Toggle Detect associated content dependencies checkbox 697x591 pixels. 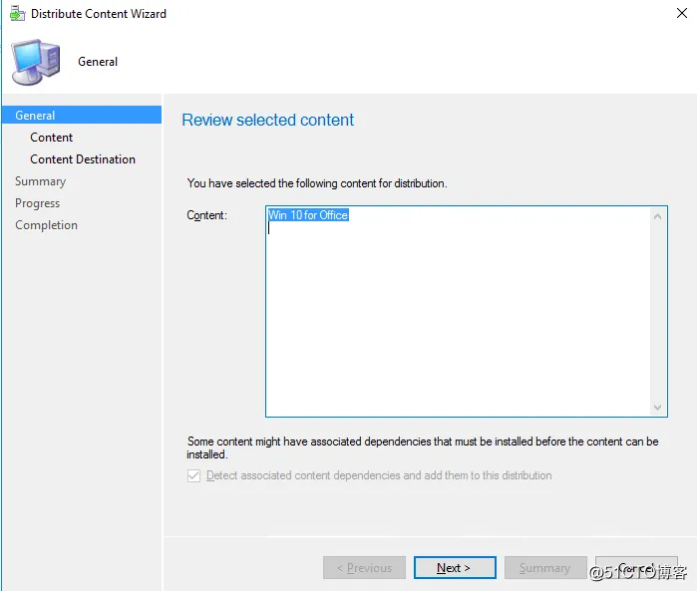(193, 475)
